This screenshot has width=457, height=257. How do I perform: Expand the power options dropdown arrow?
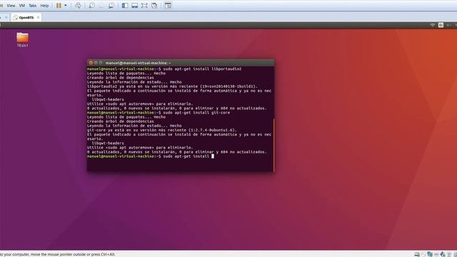(66, 6)
